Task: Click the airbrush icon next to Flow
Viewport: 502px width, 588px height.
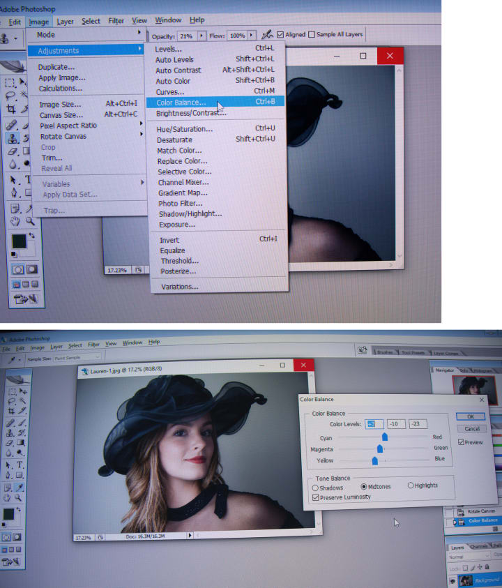Action: [267, 35]
